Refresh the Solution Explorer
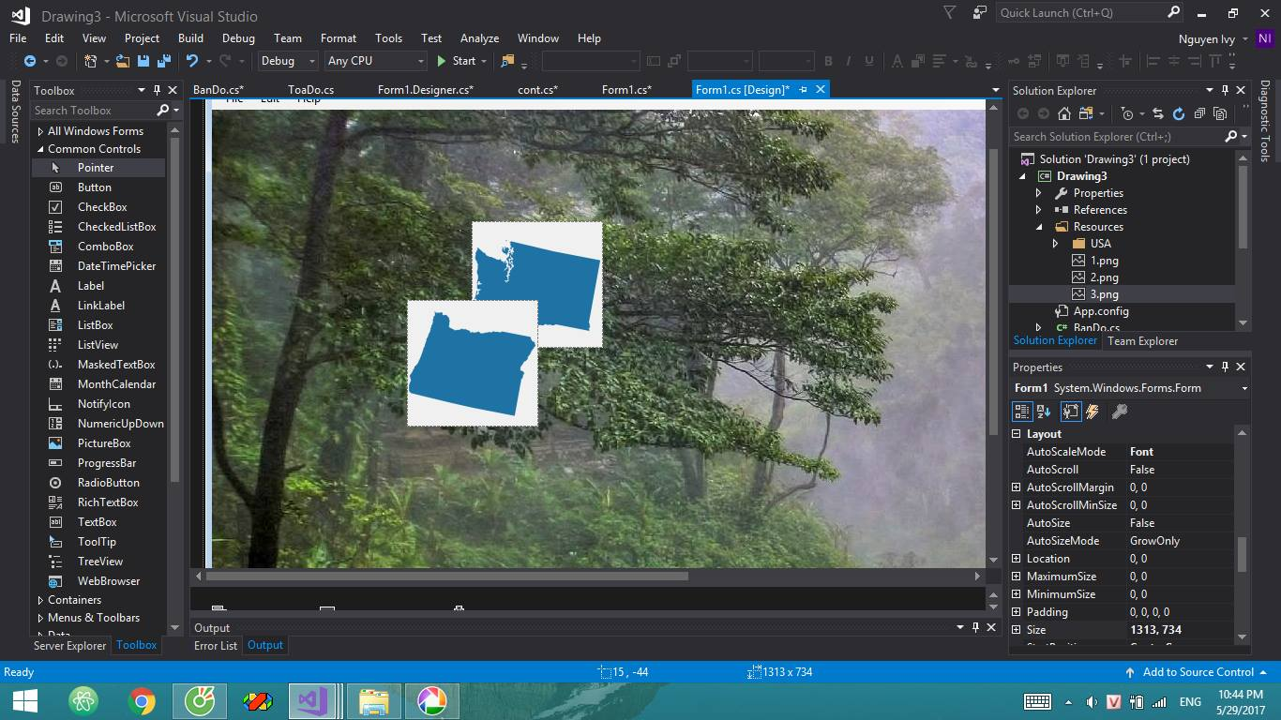This screenshot has width=1281, height=720. coord(1177,113)
